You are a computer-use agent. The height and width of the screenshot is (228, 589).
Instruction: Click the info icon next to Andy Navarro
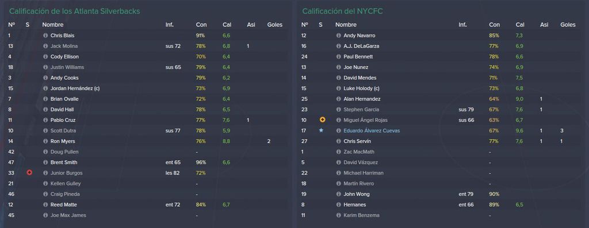point(338,36)
